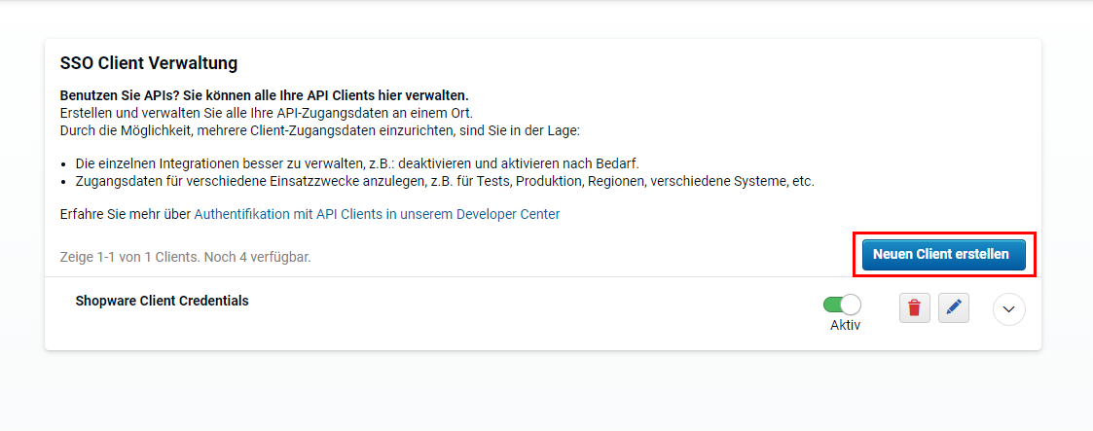Delete the Shopware client with the trash icon
Viewport: 1093px width, 431px height.
click(915, 307)
